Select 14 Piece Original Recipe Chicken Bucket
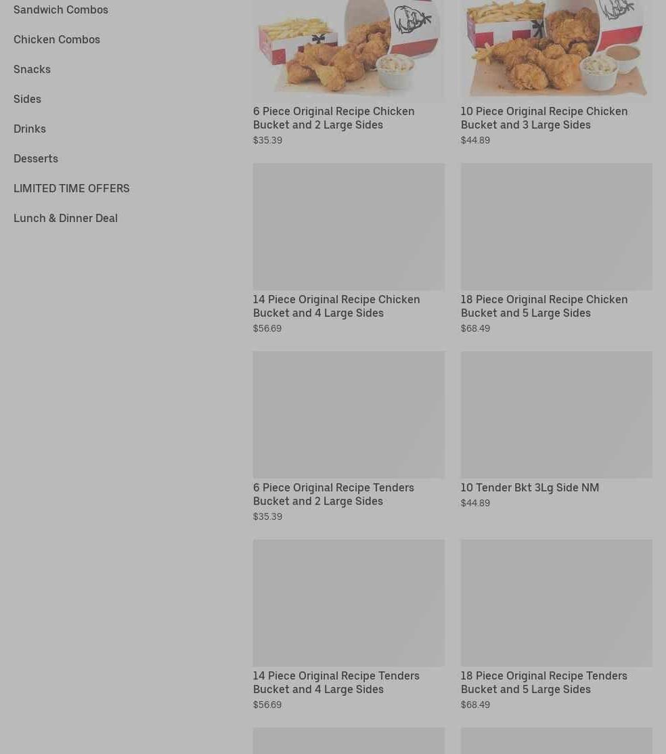 coord(336,307)
